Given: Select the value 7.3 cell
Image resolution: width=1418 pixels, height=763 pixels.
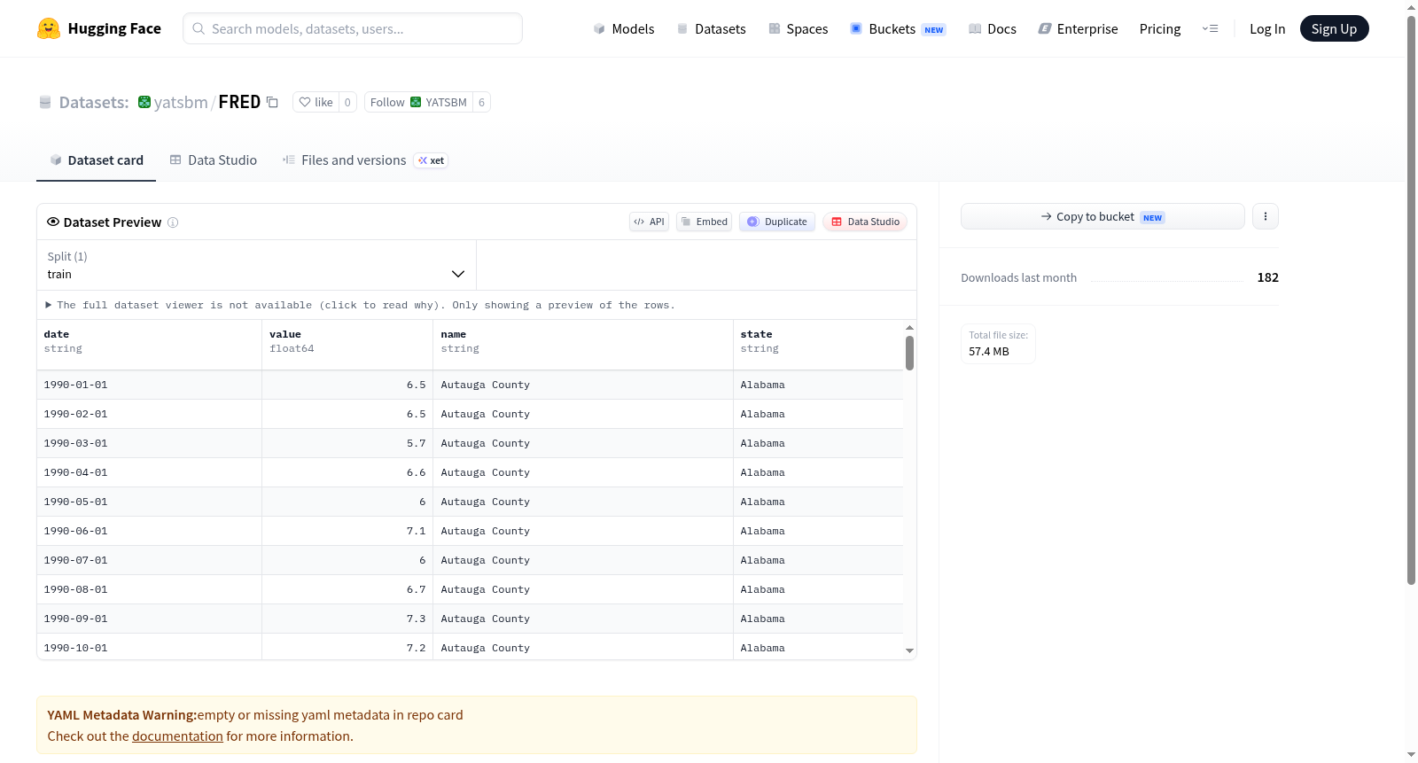Looking at the screenshot, I should click(x=347, y=619).
